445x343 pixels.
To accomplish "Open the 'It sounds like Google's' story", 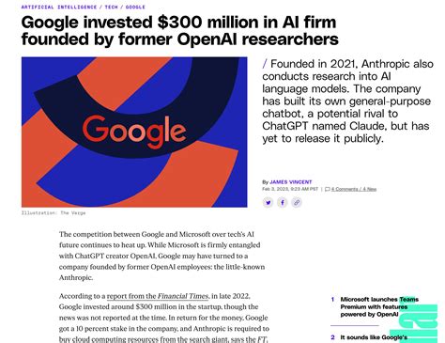I will point(374,337).
